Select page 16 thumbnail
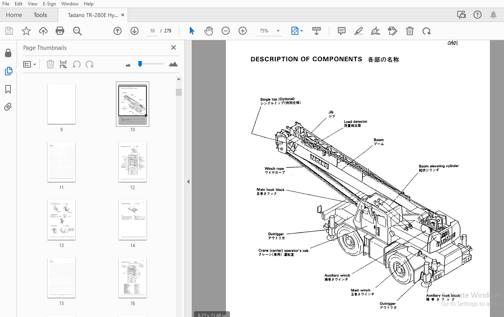Screen dimensions: 504x317 point(133,278)
